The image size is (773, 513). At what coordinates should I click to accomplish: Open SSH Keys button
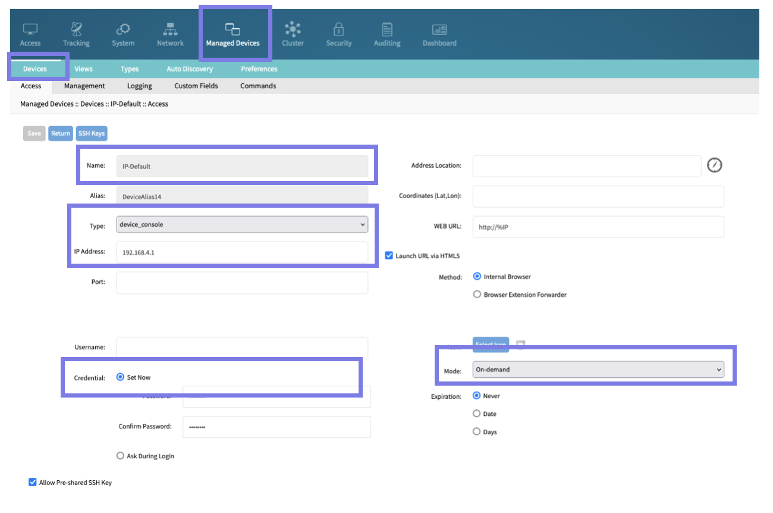[92, 133]
